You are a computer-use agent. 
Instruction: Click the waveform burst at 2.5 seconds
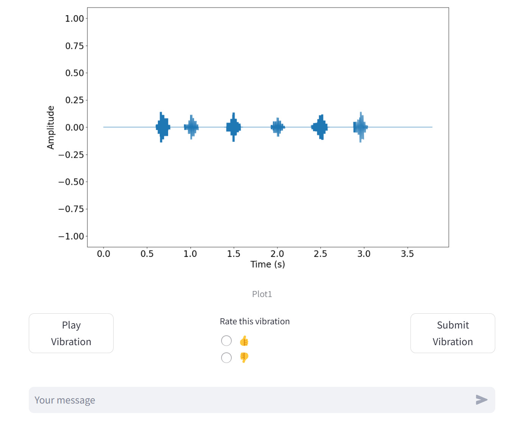click(x=321, y=127)
